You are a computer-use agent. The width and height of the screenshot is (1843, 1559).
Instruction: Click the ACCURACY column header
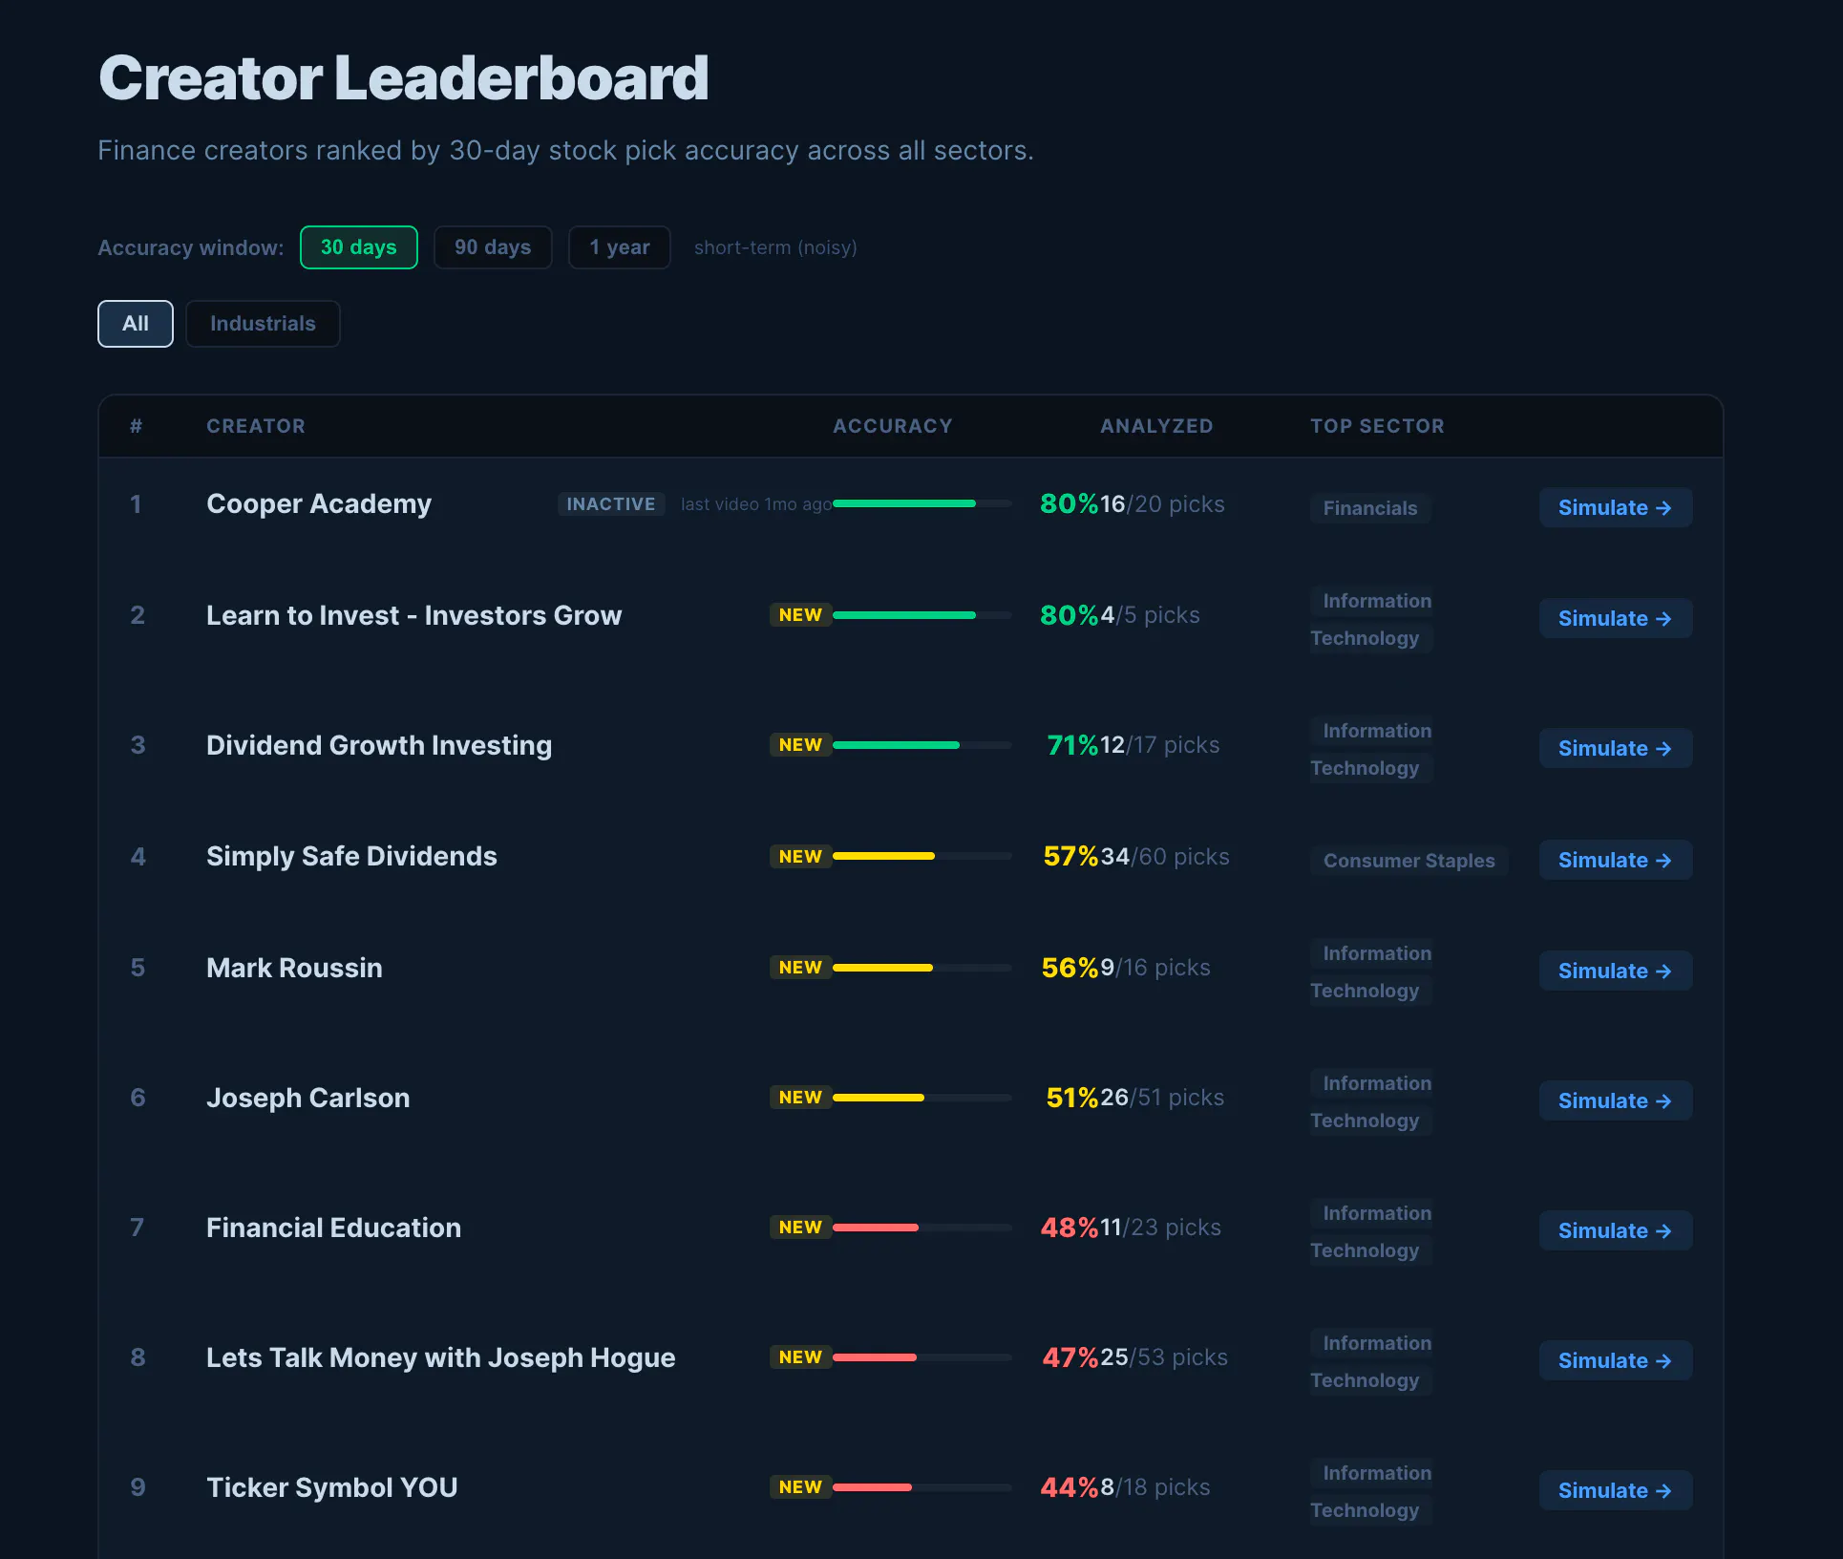(893, 426)
